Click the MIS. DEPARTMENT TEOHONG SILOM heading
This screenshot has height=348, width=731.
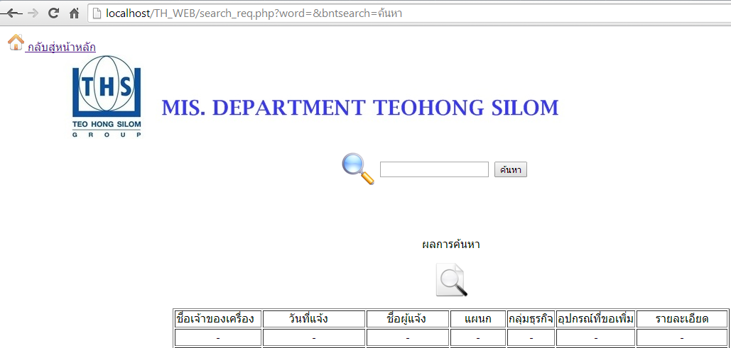360,108
